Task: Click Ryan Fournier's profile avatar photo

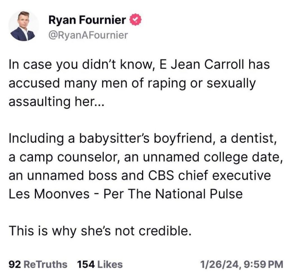Action: (x=24, y=26)
